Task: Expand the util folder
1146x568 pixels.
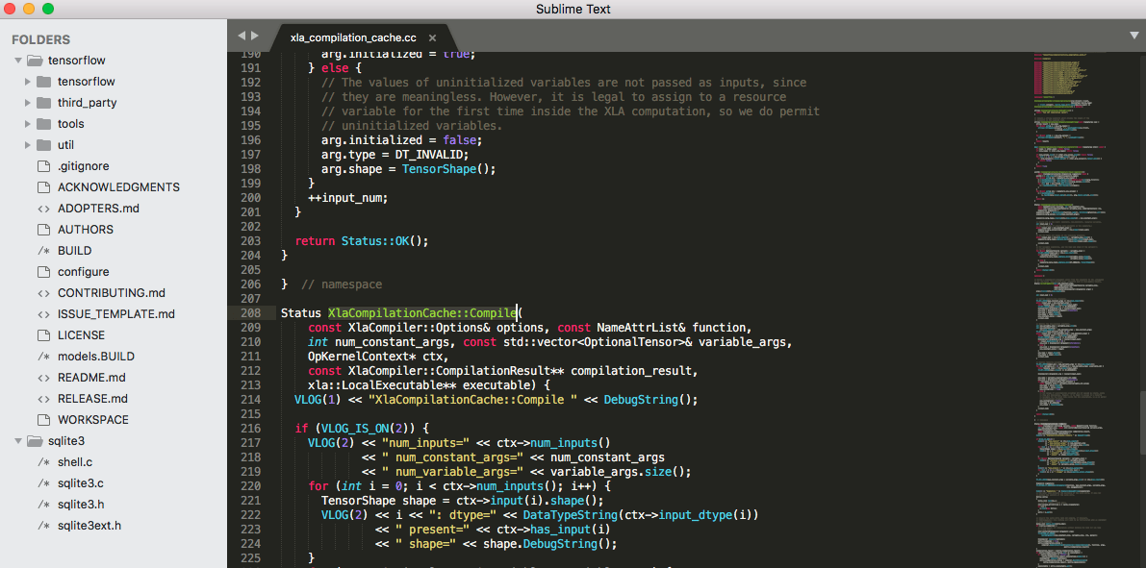Action: click(28, 144)
